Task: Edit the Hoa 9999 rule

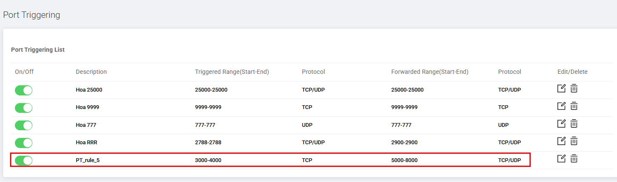Action: [x=562, y=106]
